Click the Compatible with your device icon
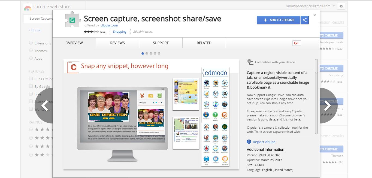 click(250, 62)
